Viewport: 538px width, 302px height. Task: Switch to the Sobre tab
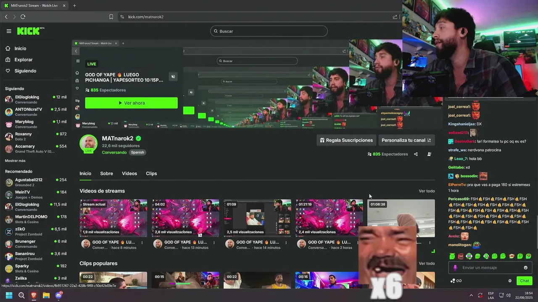[106, 174]
